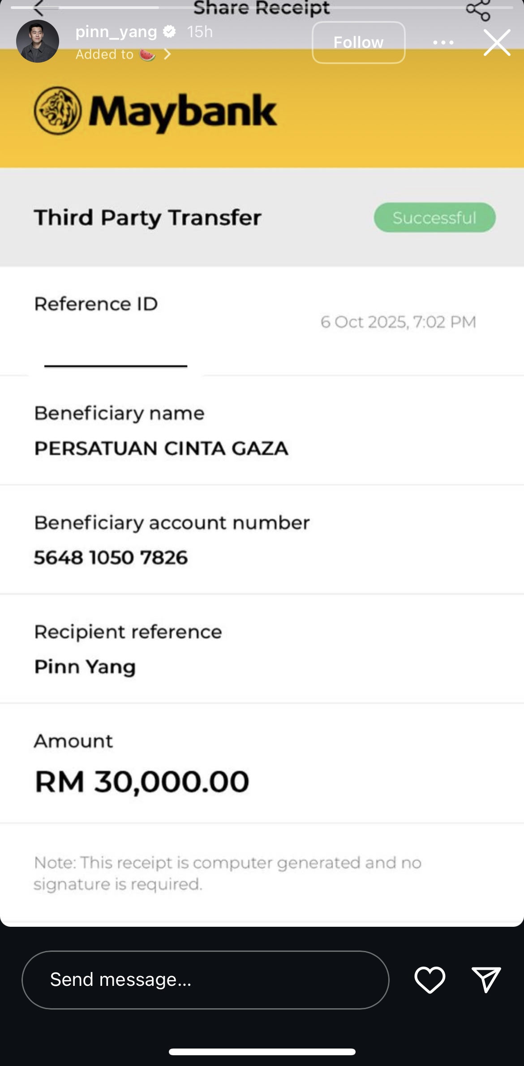Tap the watermelon highlight emoji
524x1066 pixels.
pos(147,54)
